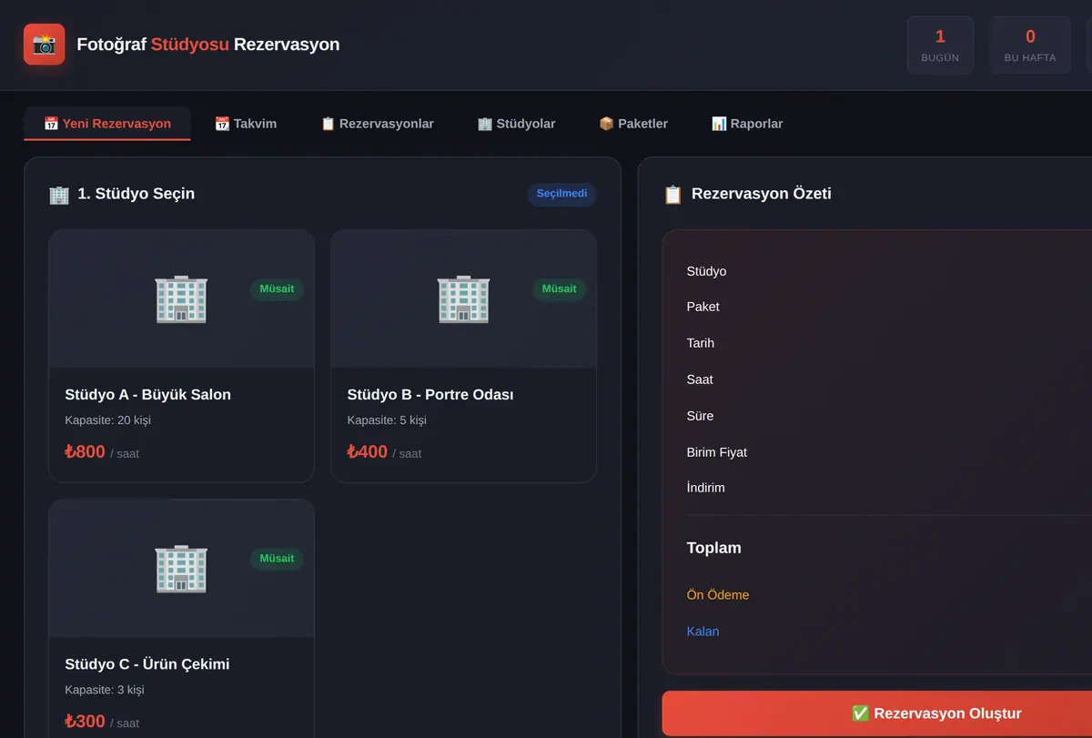Click the 'Fotoğraf Stüdyosu Rezervasyon' header title

208,45
